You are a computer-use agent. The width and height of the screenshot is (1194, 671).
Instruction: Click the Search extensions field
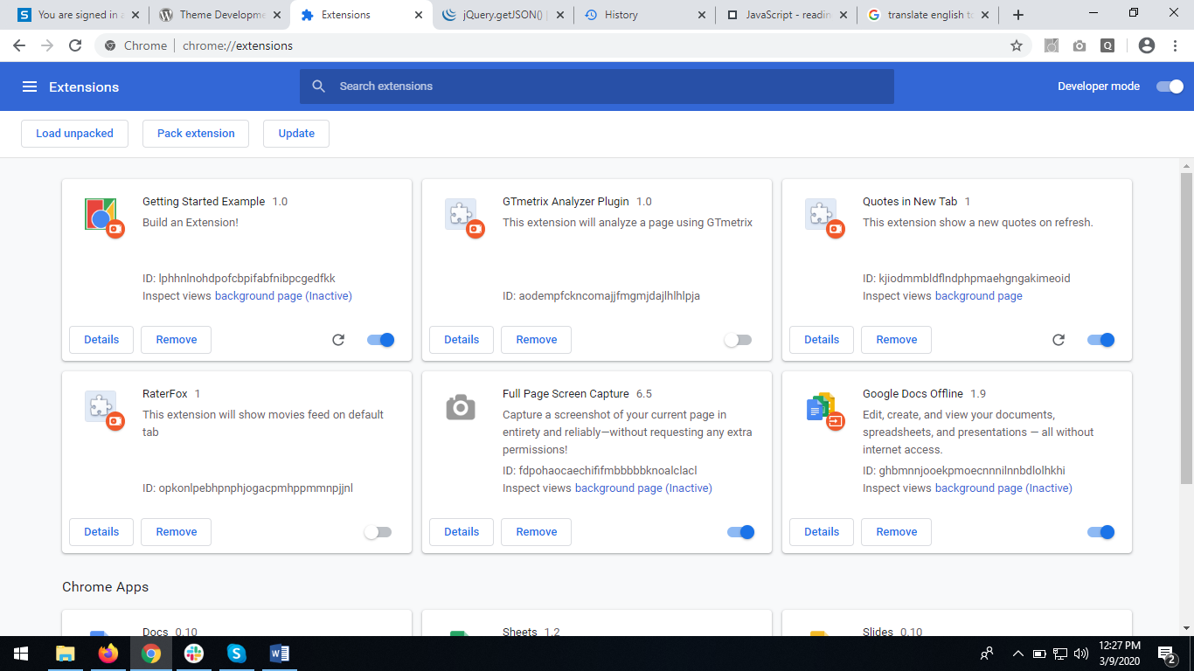[597, 86]
